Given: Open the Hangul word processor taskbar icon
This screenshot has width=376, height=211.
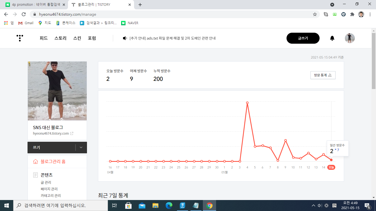Looking at the screenshot, I should click(x=182, y=206).
